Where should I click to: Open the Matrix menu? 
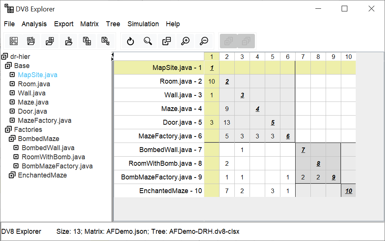(89, 24)
